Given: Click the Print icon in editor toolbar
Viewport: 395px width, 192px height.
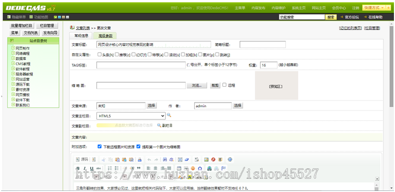Looking at the screenshot, I should pos(140,159).
